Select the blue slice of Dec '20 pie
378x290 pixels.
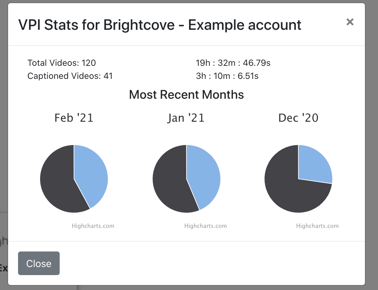click(314, 163)
